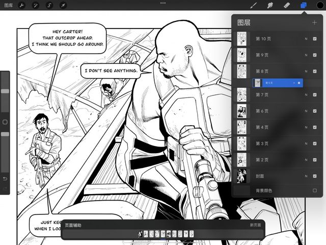
Task: Open blend mode N for 第 10 页
Action: (x=306, y=39)
